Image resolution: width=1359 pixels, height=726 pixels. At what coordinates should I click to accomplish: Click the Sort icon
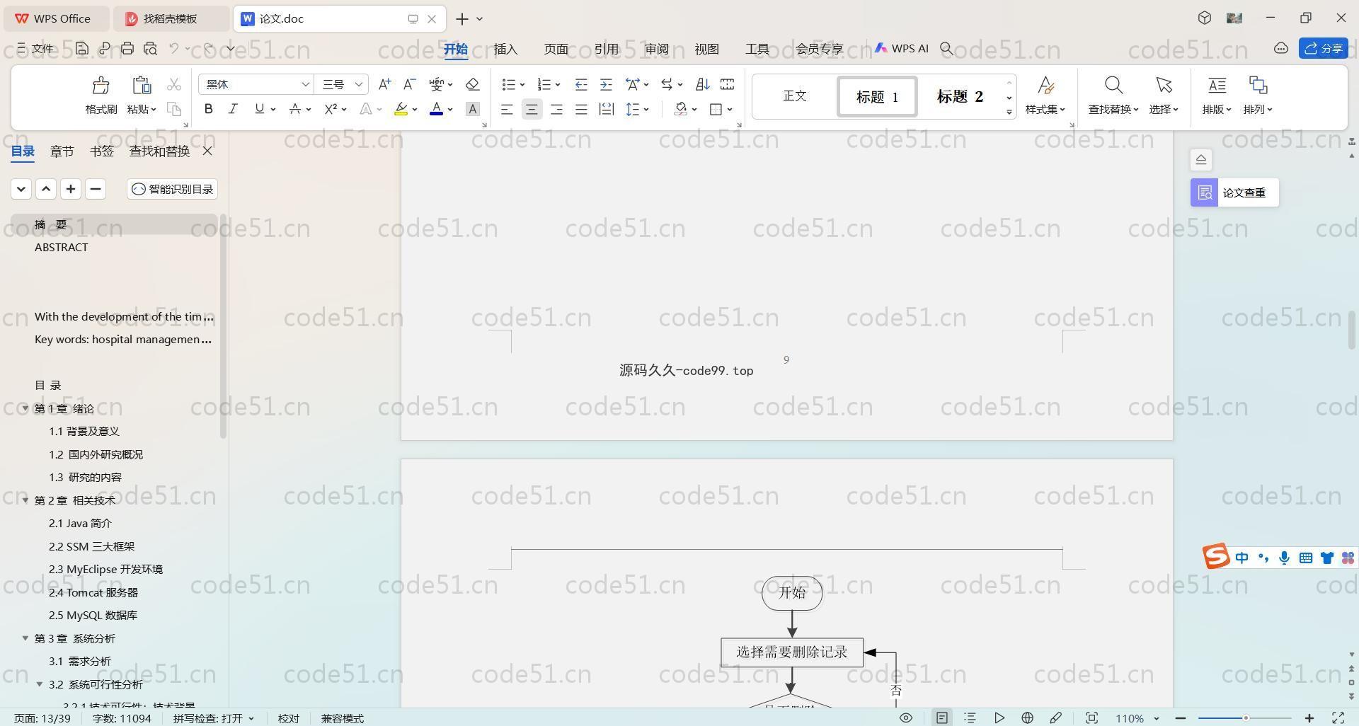702,84
